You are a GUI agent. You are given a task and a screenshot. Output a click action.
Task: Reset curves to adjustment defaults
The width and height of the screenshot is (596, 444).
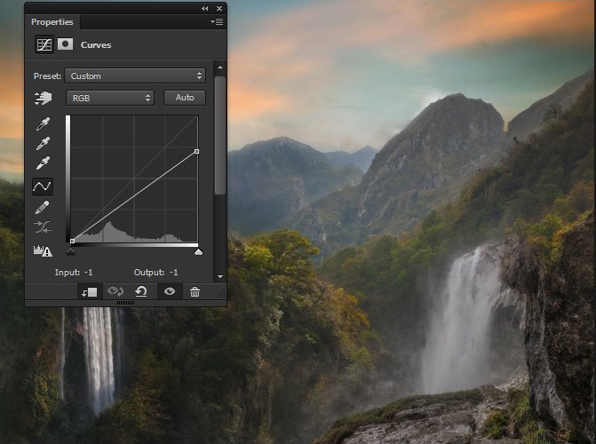pos(140,291)
